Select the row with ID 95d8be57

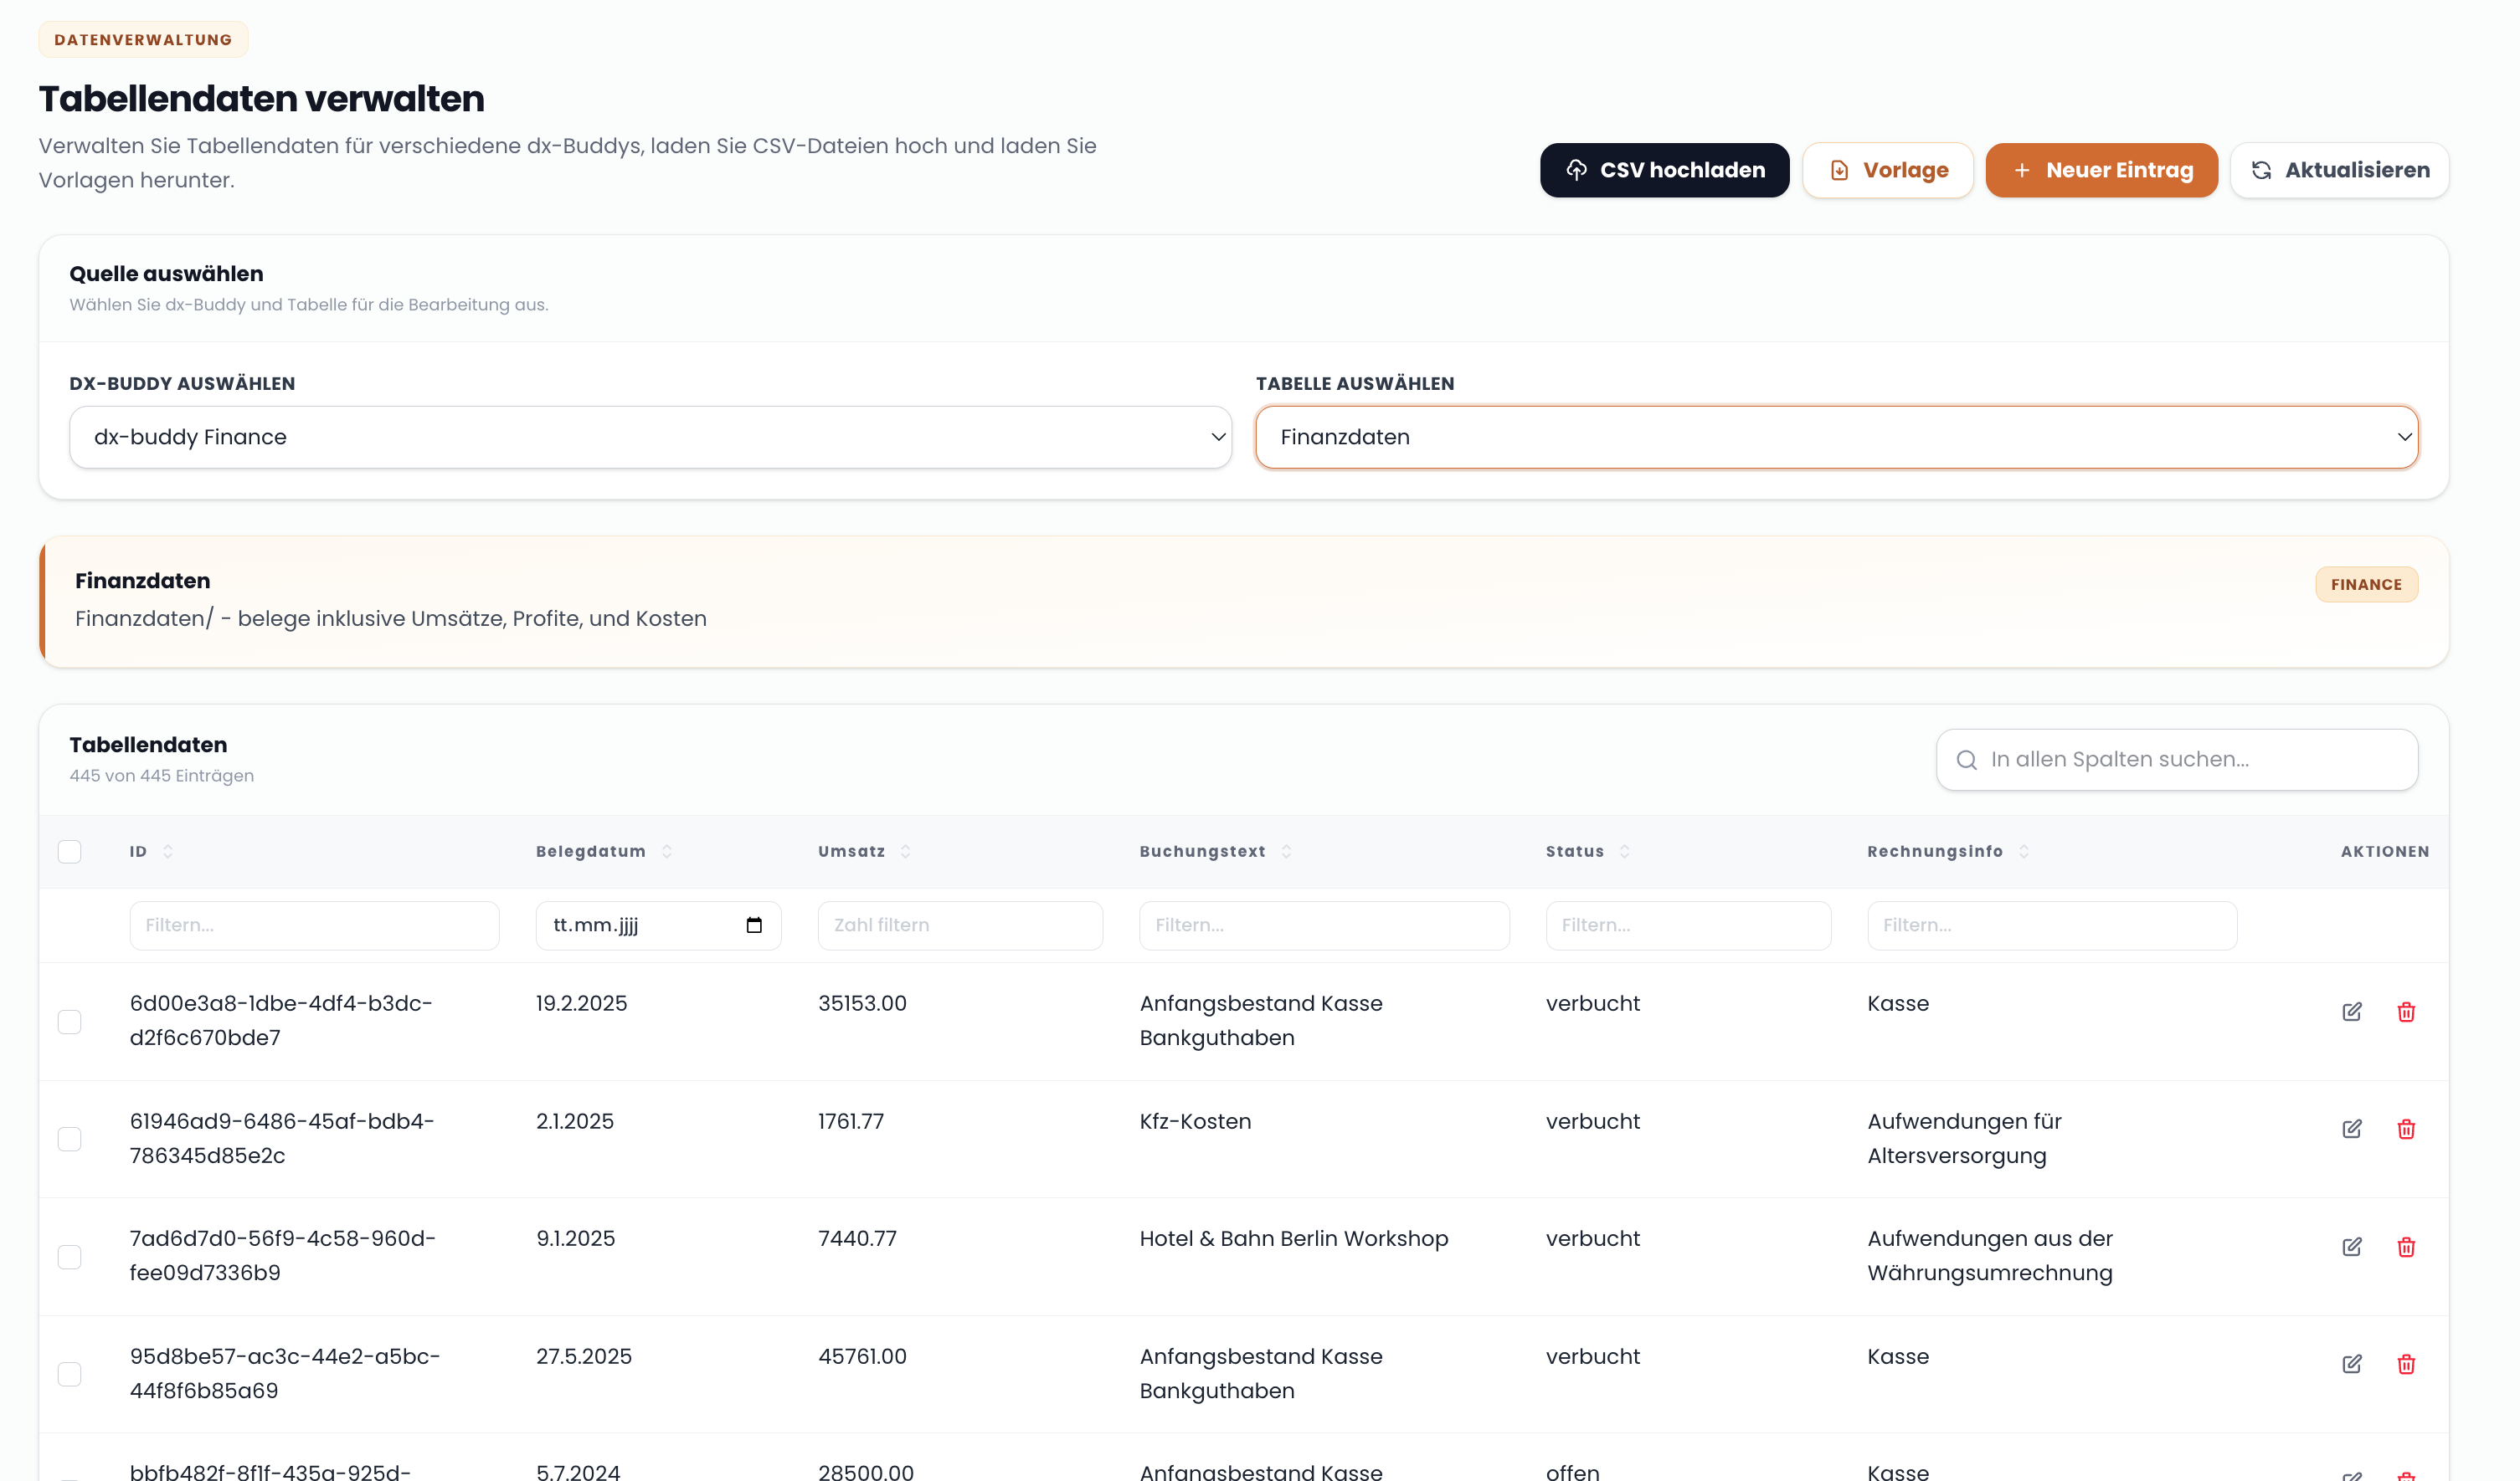pyautogui.click(x=69, y=1374)
